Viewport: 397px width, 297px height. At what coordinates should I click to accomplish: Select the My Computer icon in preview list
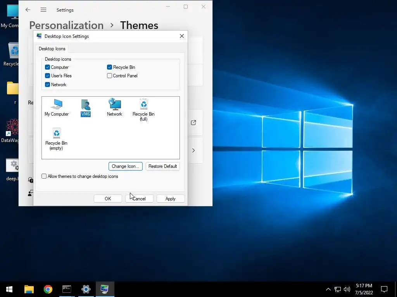pos(57,108)
